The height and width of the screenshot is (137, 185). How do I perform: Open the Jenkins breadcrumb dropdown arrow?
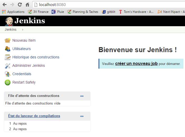23,30
